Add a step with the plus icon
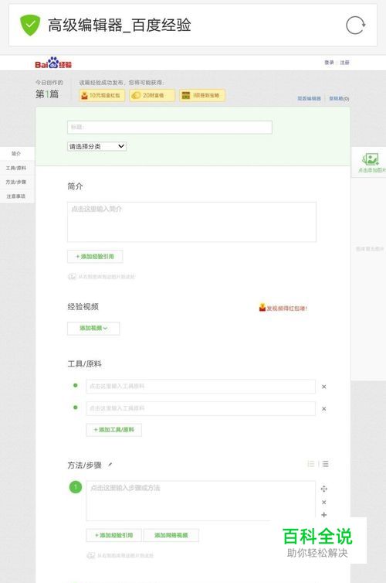The width and height of the screenshot is (386, 583). point(323,515)
